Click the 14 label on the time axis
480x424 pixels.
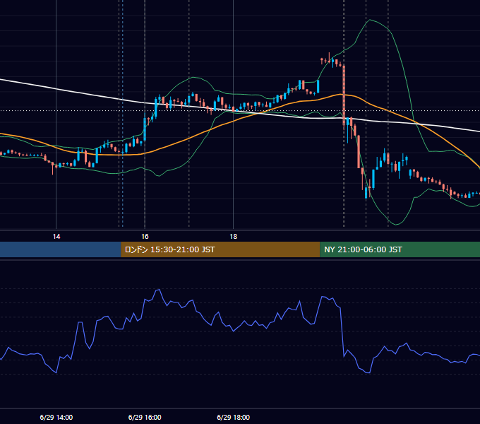56,237
